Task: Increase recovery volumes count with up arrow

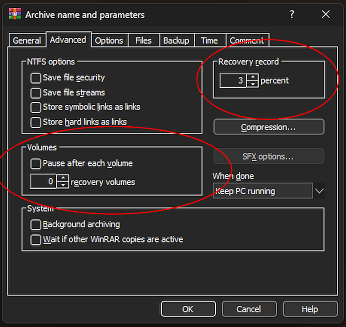Action: tap(63, 178)
